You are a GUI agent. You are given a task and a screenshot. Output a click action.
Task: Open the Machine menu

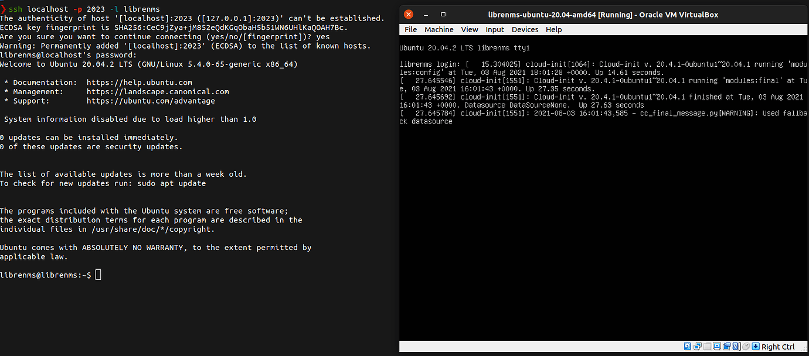pyautogui.click(x=439, y=29)
